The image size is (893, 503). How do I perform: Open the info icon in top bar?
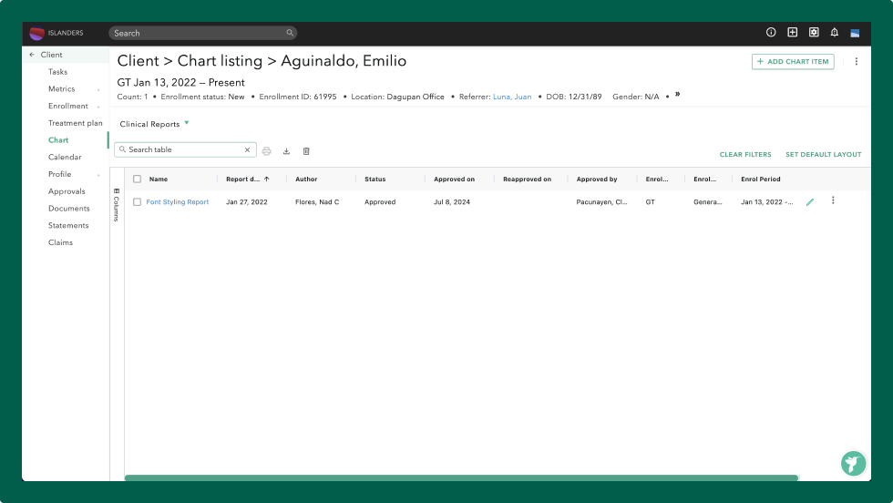coord(771,33)
